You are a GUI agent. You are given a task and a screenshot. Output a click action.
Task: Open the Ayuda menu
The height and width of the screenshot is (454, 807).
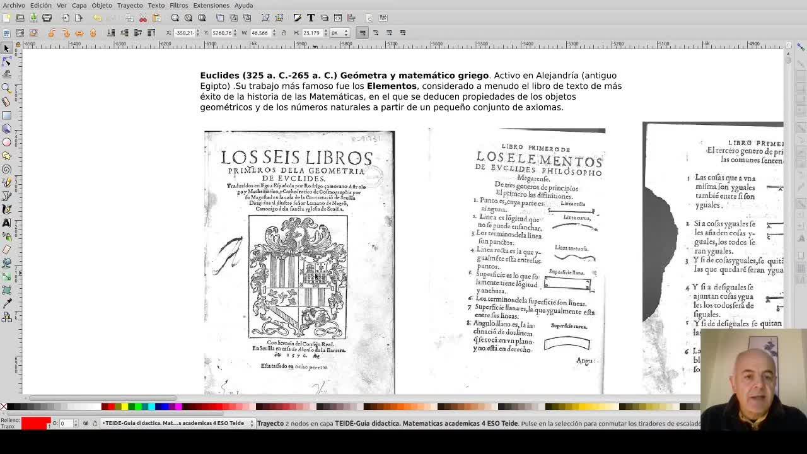pyautogui.click(x=243, y=5)
